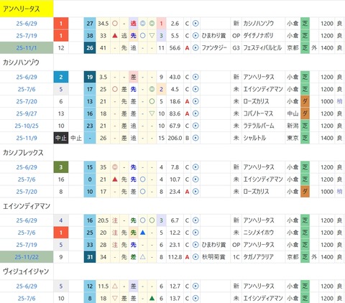Open 25-7/19 date link under アンヘリータス

click(x=27, y=36)
